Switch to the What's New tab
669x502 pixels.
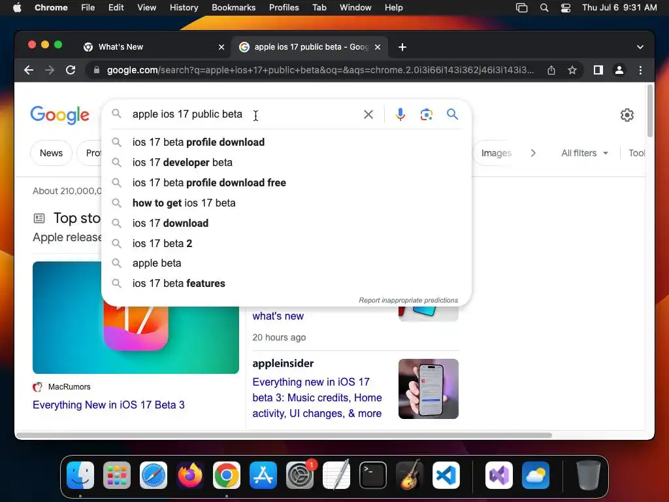[x=154, y=47]
